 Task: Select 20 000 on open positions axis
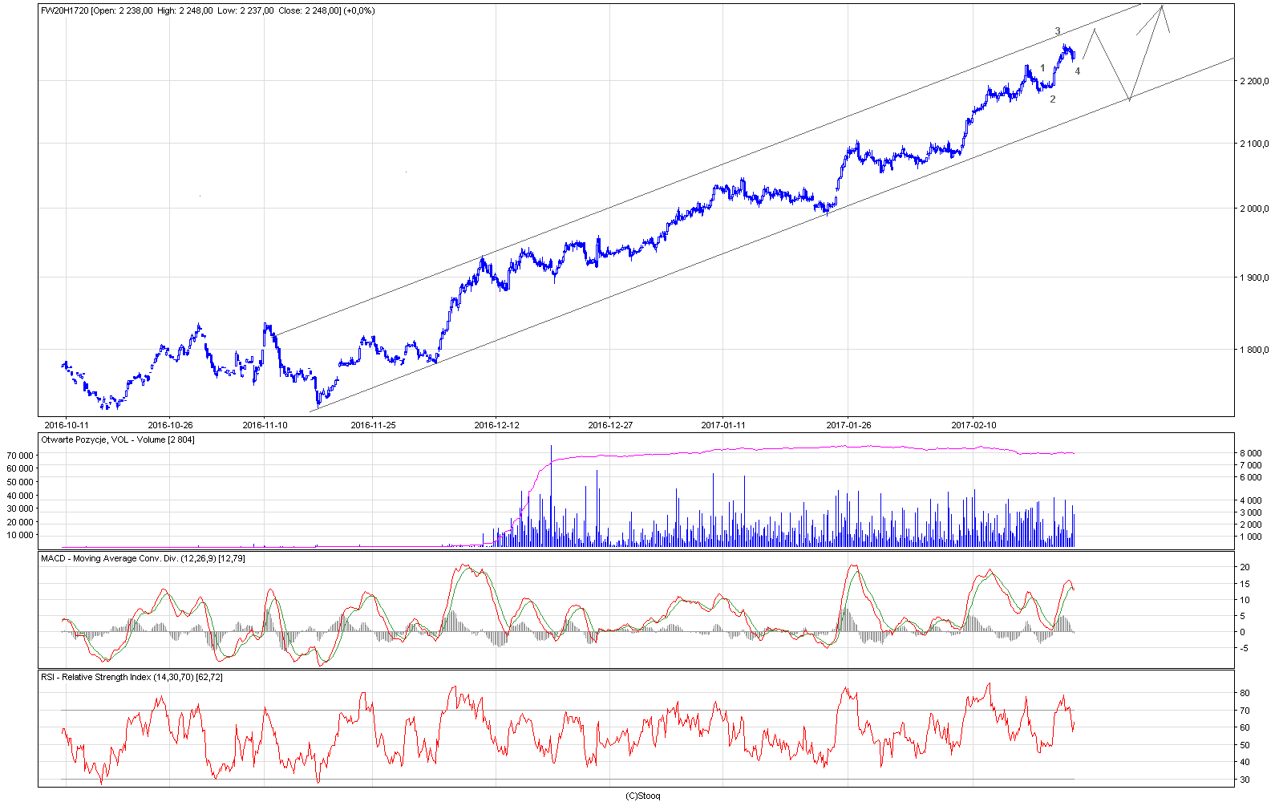coord(19,522)
